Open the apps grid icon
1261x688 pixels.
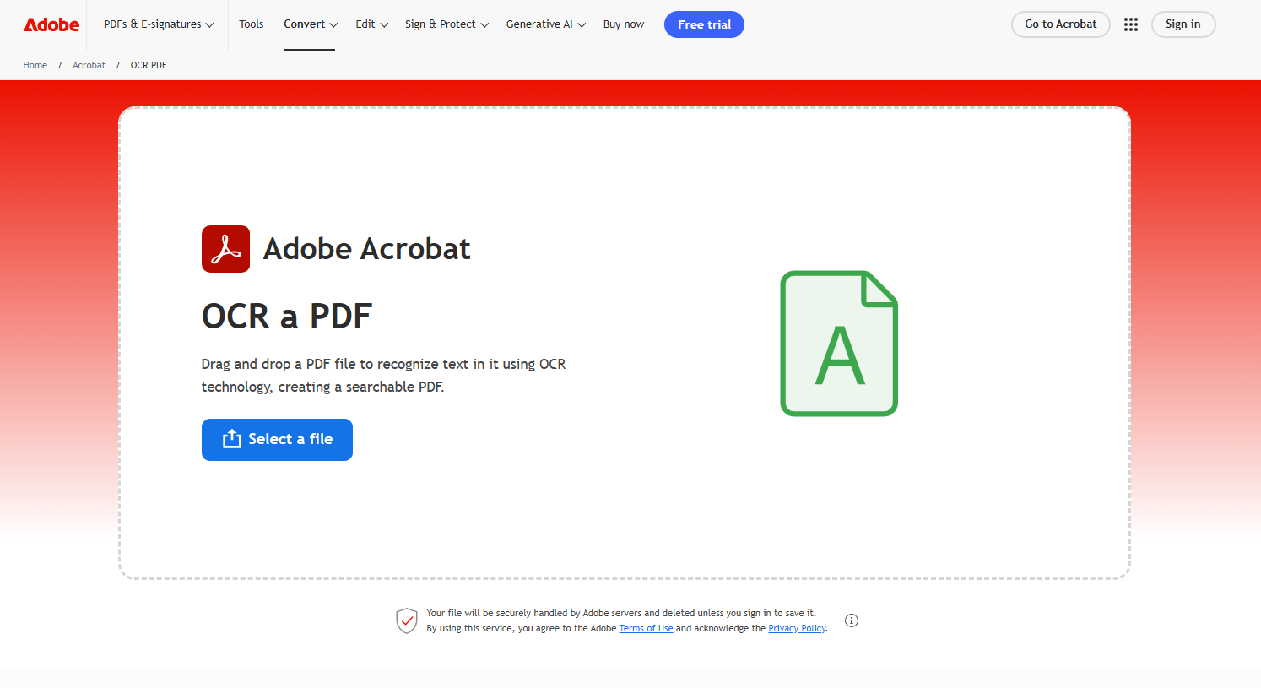coord(1131,24)
